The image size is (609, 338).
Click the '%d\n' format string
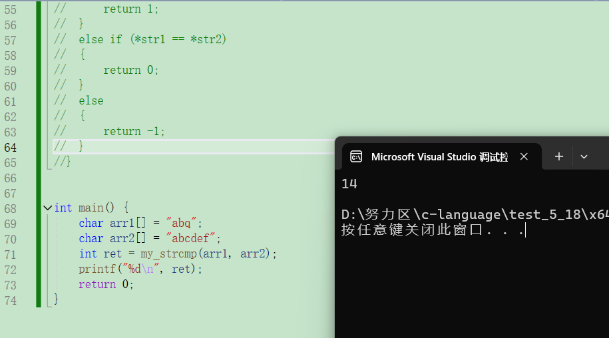(x=142, y=269)
